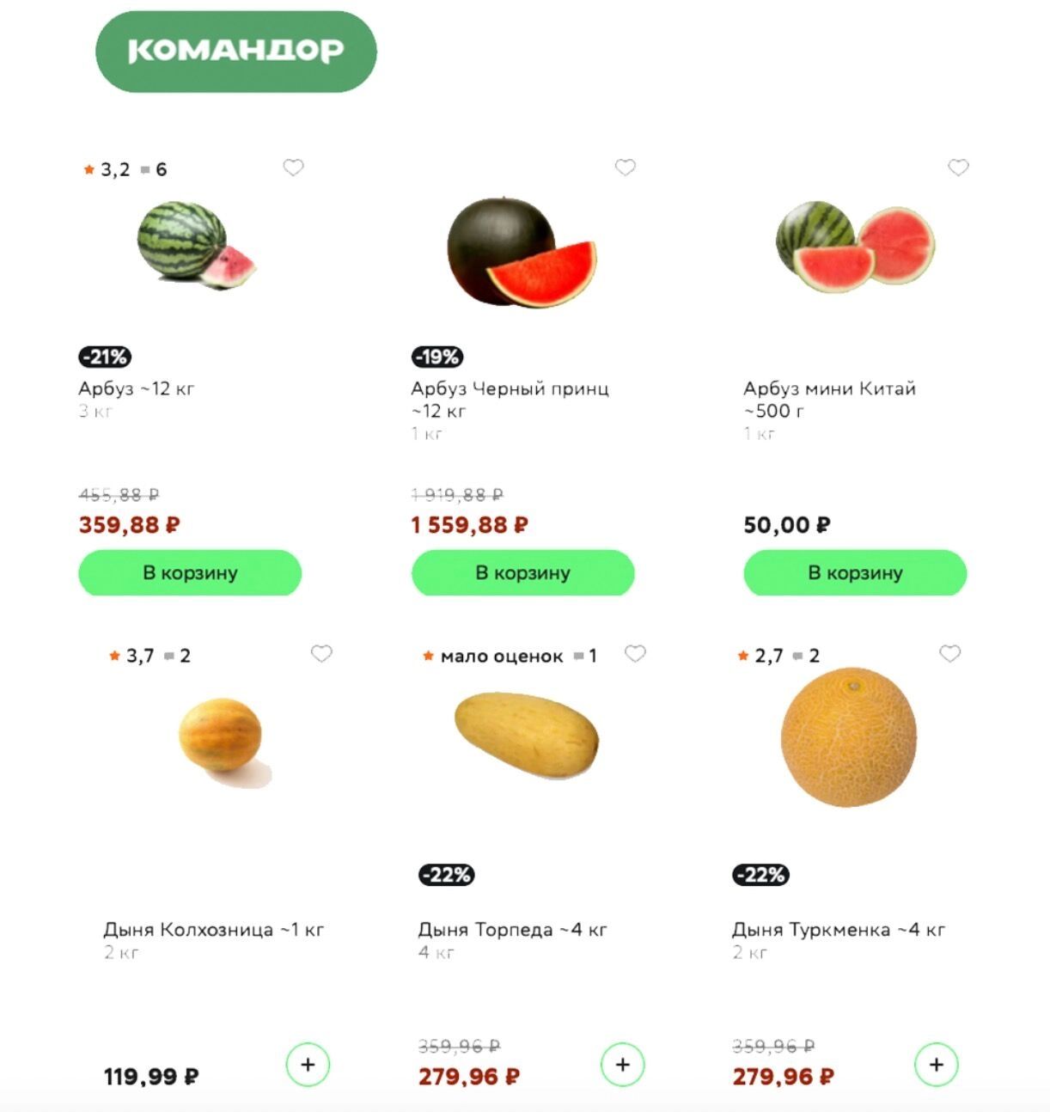Toggle favorite heart for Арбуз Черный принц

pyautogui.click(x=626, y=168)
